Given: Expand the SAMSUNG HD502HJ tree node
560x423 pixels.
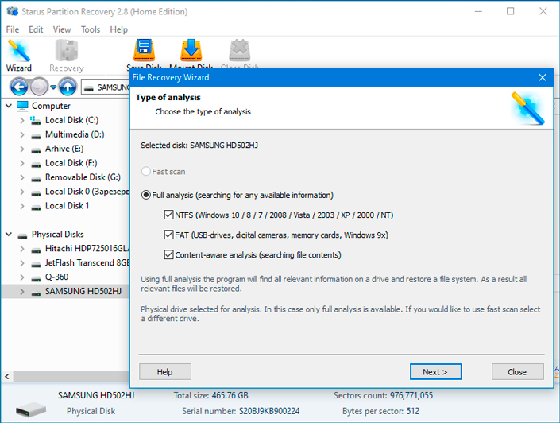Looking at the screenshot, I should pyautogui.click(x=21, y=292).
